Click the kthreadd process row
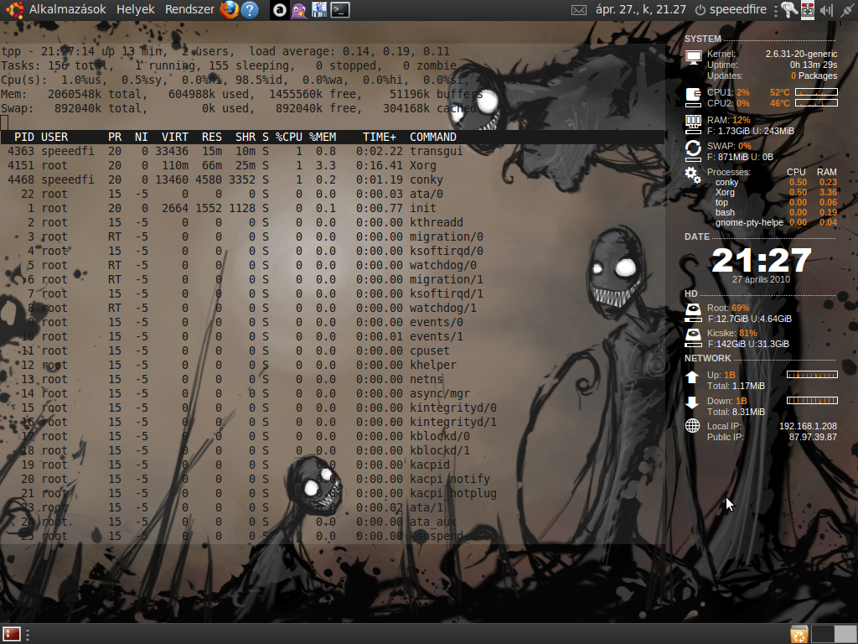This screenshot has width=858, height=644. (332, 222)
